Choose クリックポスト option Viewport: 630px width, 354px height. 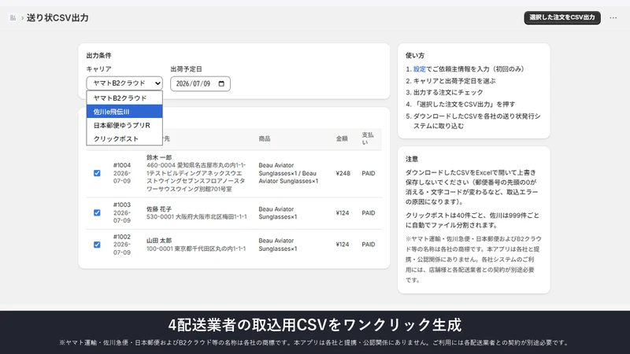pos(124,139)
